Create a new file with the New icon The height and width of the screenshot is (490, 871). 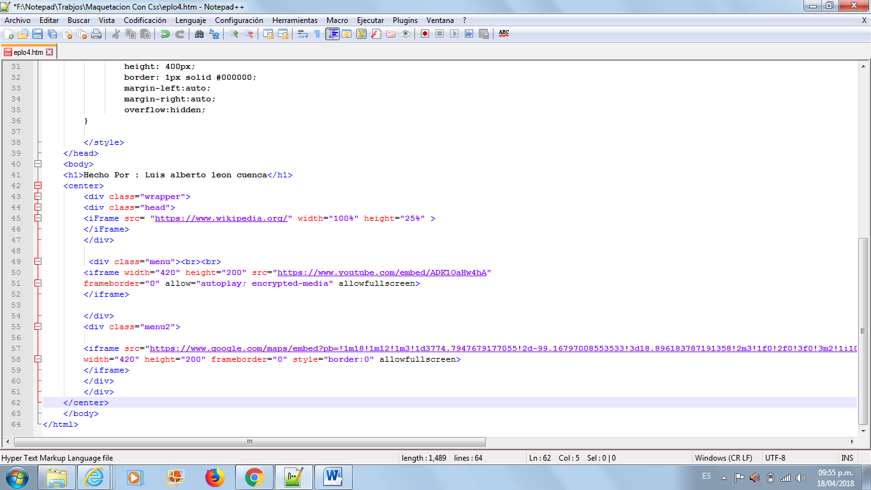pos(8,34)
